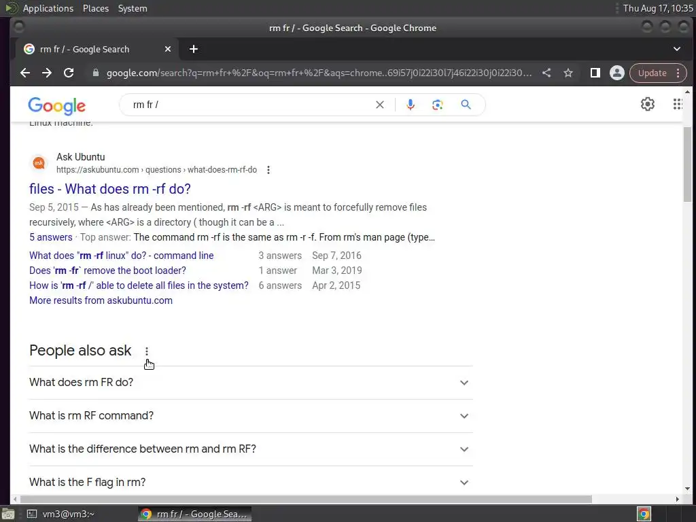Viewport: 696px width, 522px height.
Task: Click the askubuntu.com breadcrumb URL
Action: (x=156, y=170)
